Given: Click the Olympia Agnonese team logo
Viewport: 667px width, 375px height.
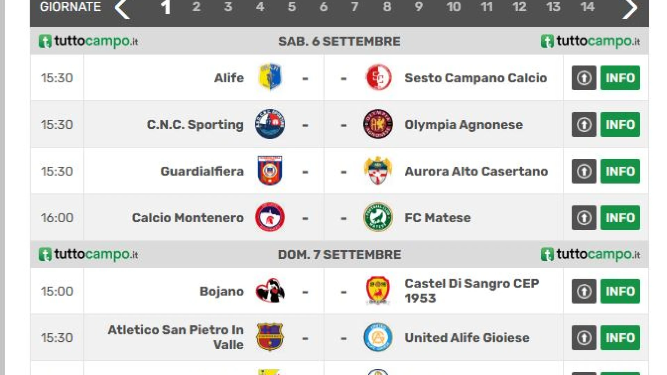Looking at the screenshot, I should pos(378,124).
